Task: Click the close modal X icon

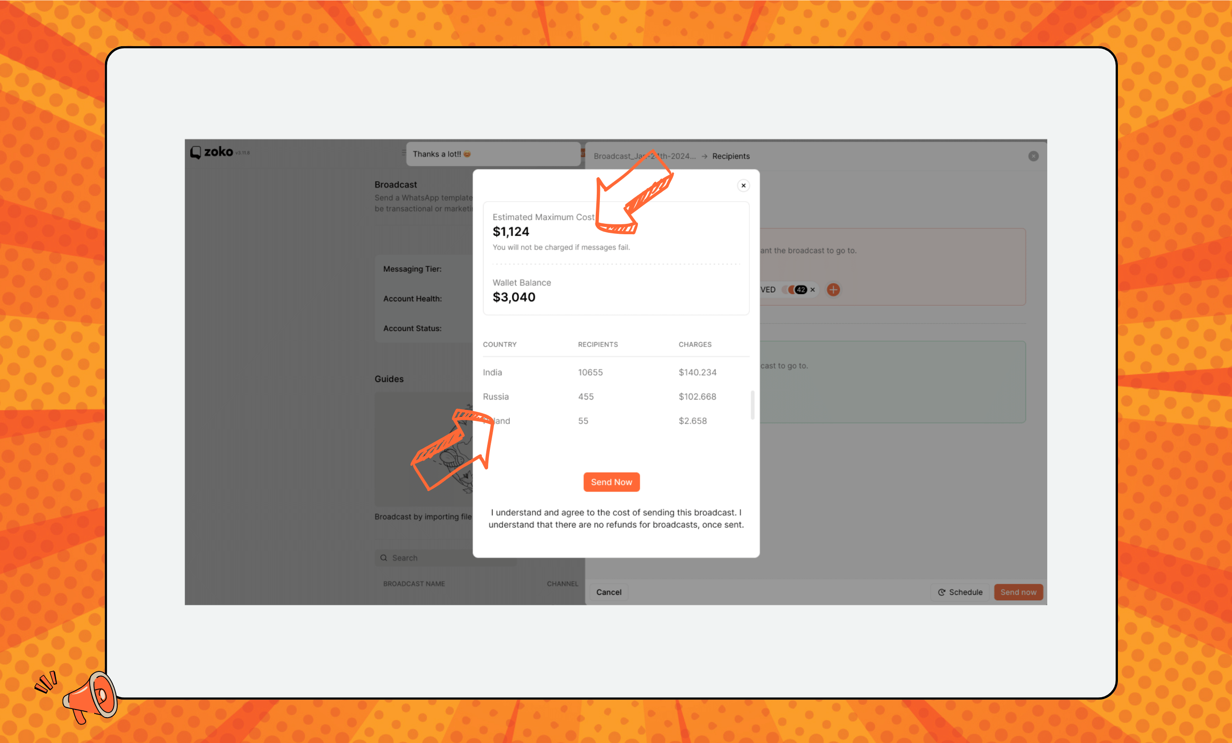Action: coord(743,185)
